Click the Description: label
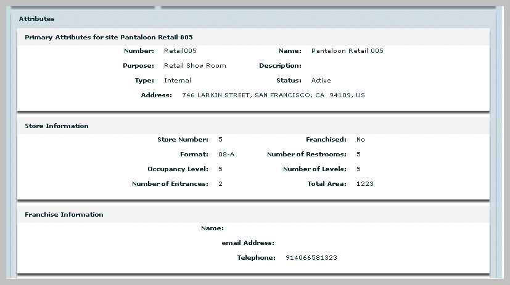This screenshot has height=285, width=510. [280, 66]
